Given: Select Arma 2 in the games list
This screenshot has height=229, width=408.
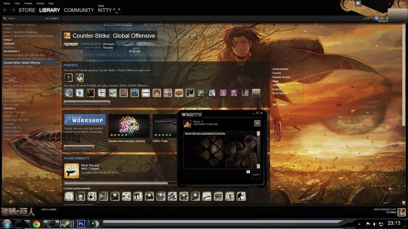Looking at the screenshot, I should 8,28.
